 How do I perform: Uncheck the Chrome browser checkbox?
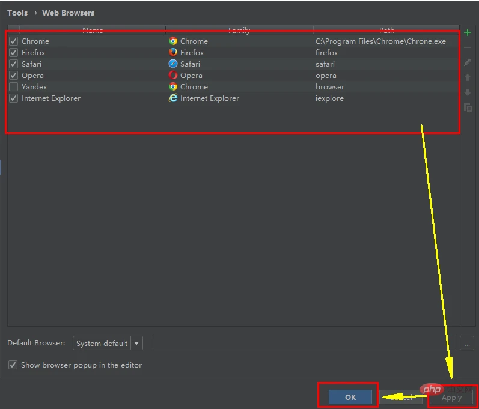coord(13,41)
